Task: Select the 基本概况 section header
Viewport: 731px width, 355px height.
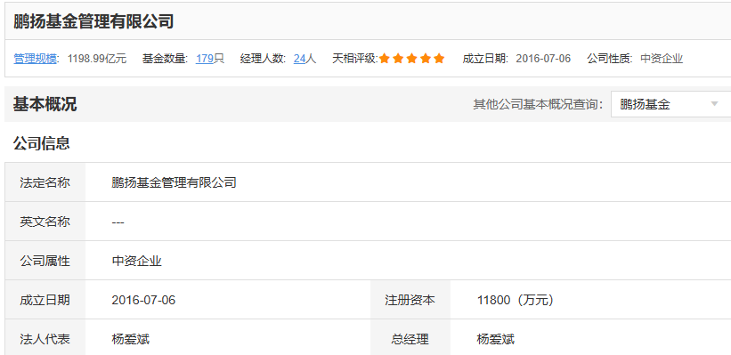Action: coord(45,104)
